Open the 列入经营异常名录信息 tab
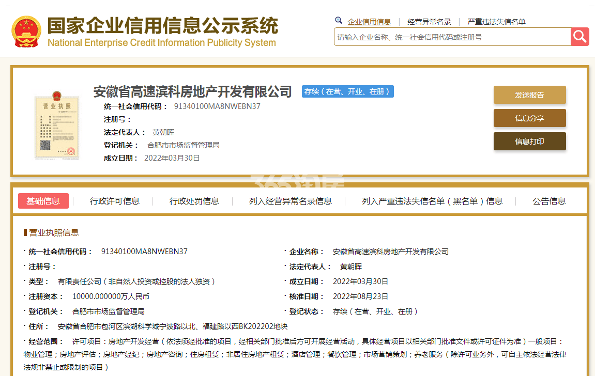595x376 pixels. 291,201
